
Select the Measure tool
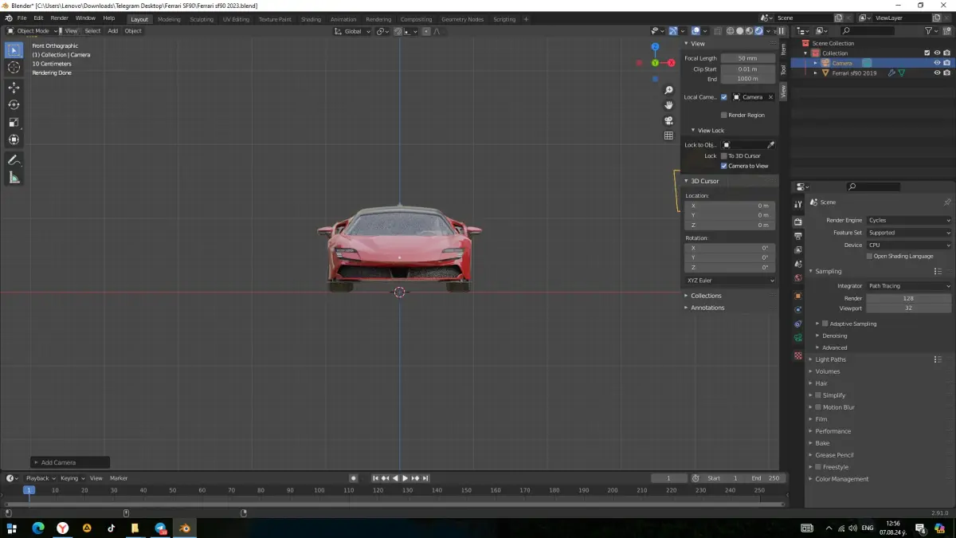click(14, 178)
